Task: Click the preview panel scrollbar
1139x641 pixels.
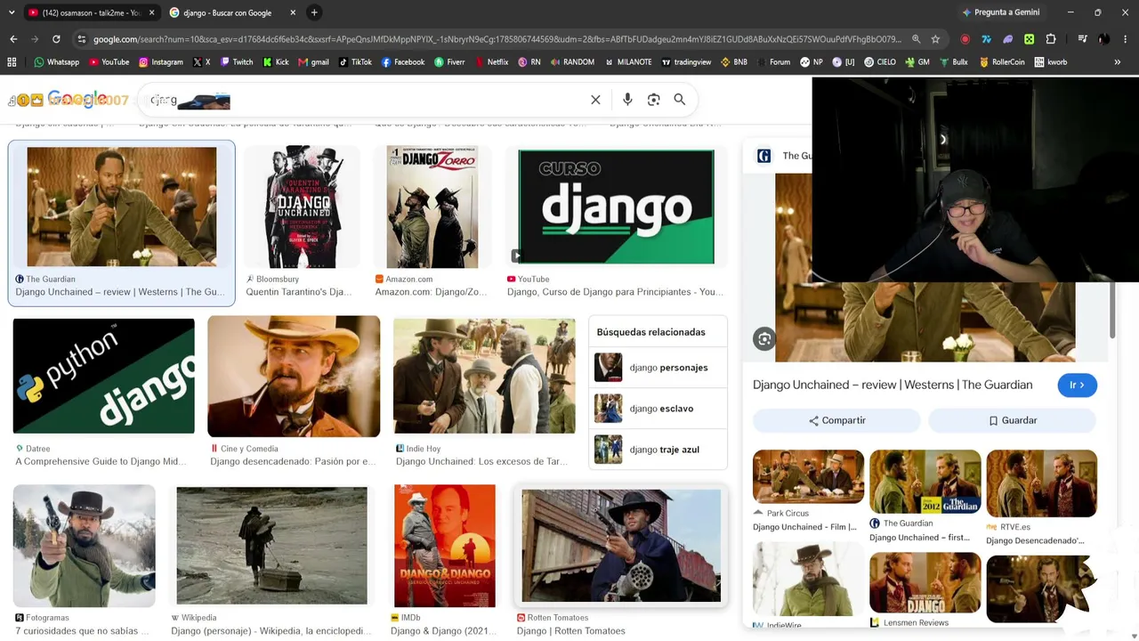Action: click(x=1111, y=308)
